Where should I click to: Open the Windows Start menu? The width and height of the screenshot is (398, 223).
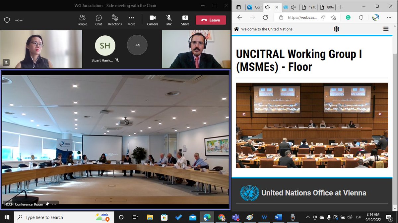7,217
